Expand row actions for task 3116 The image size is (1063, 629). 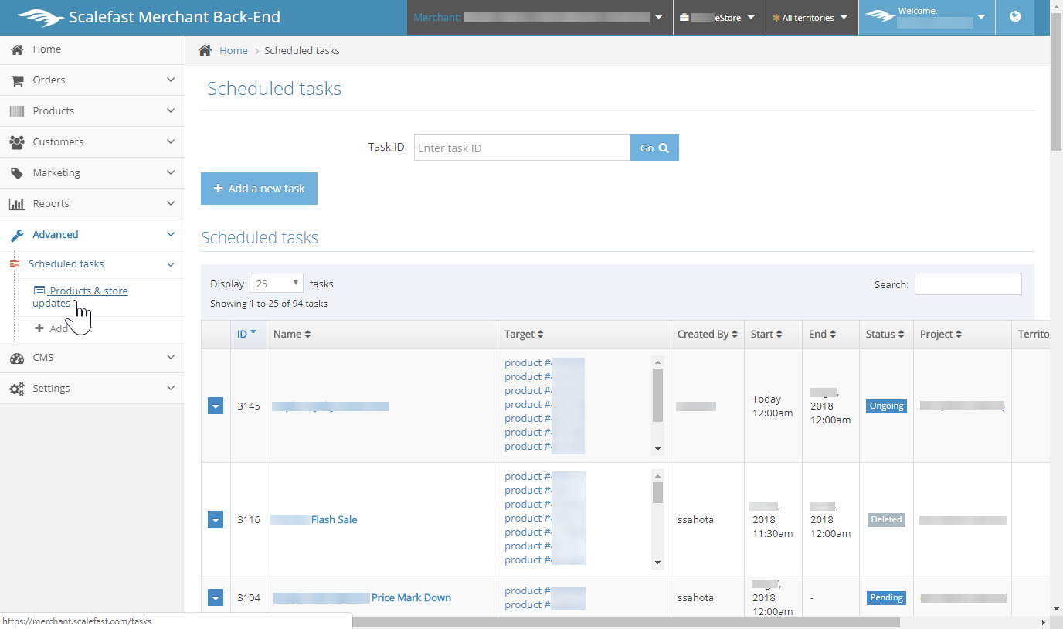coord(216,520)
